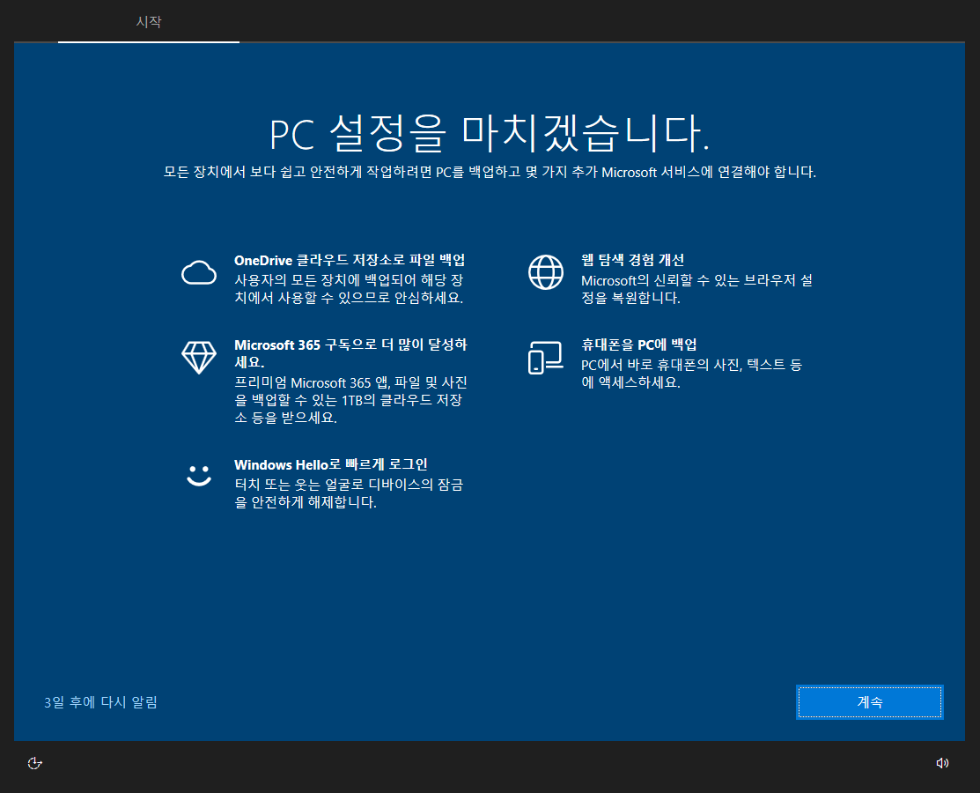Click the 'OneDrive 클라우드 저장소로 파일 백업' heading
Viewport: 980px width, 793px height.
click(x=350, y=260)
